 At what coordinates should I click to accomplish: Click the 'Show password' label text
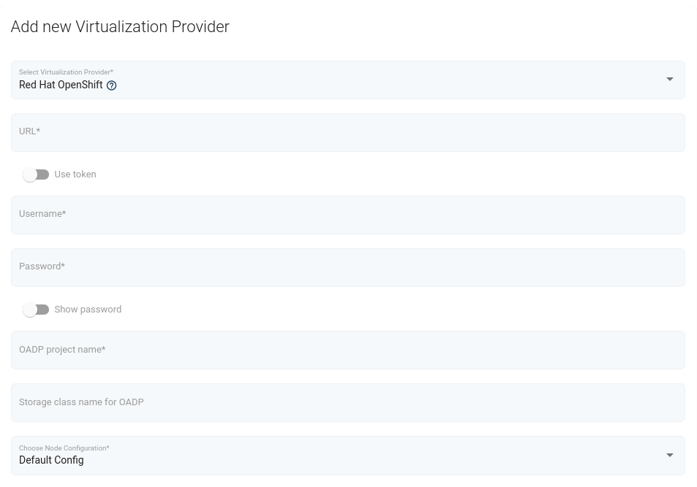[x=88, y=310]
